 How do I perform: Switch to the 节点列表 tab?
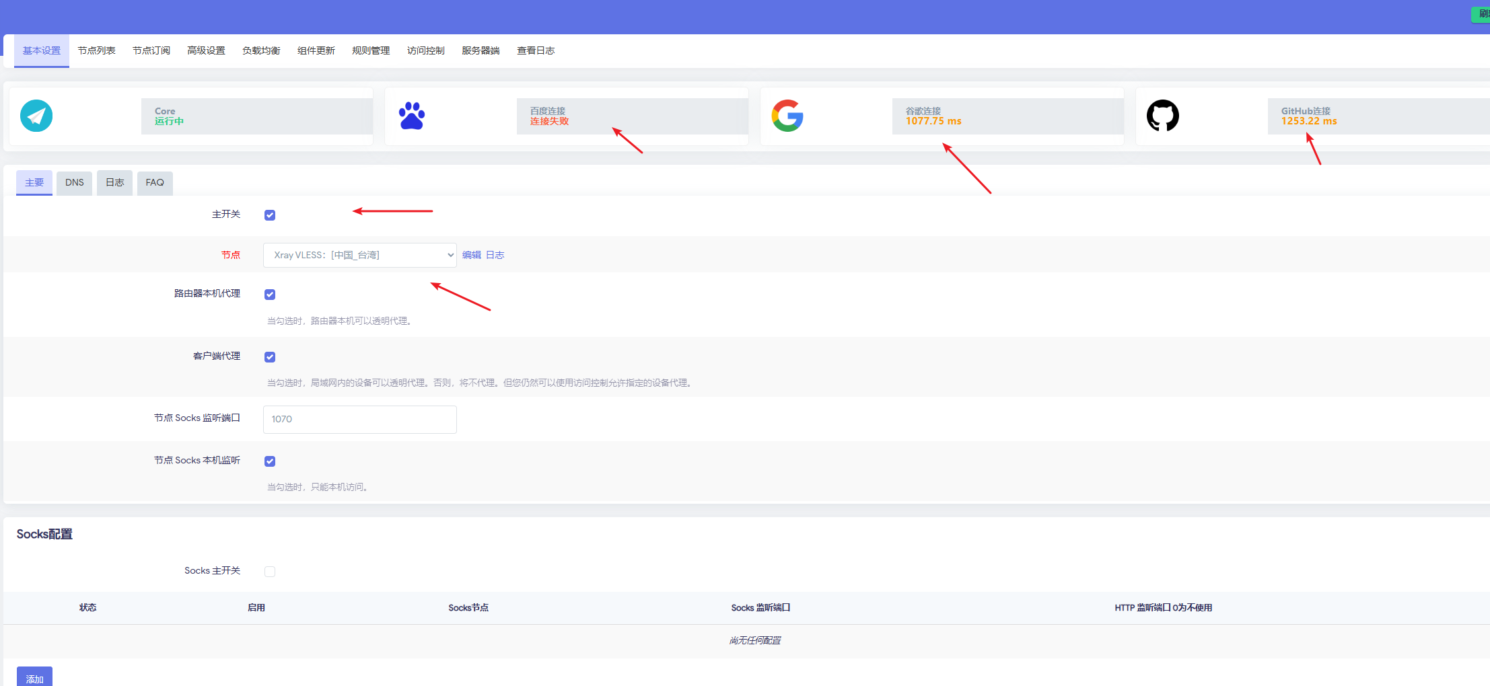click(x=96, y=50)
